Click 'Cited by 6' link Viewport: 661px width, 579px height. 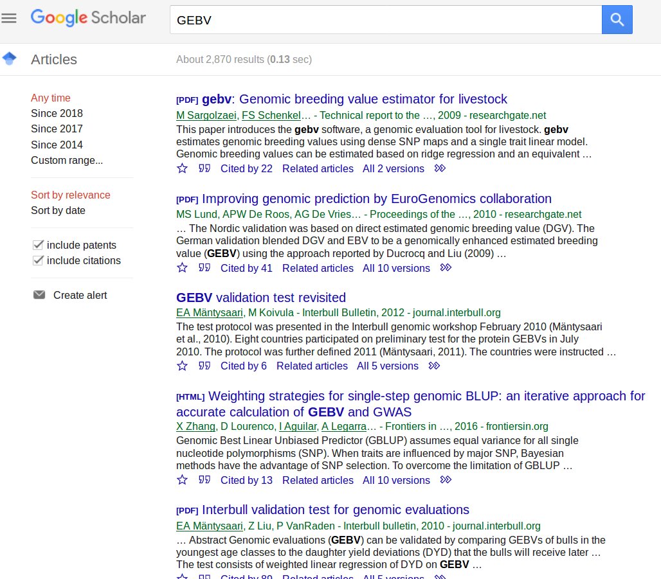tap(244, 366)
